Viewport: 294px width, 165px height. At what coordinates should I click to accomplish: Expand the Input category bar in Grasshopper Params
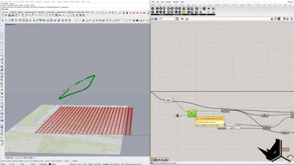pos(190,14)
